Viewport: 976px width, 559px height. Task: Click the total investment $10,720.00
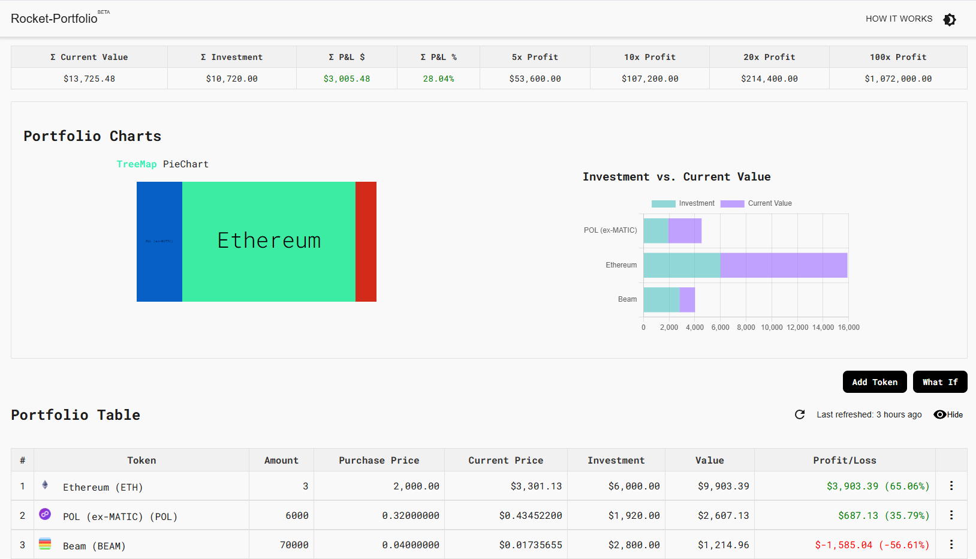point(232,79)
